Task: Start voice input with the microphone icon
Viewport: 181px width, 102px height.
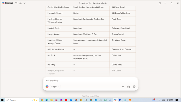Action: click(x=134, y=87)
